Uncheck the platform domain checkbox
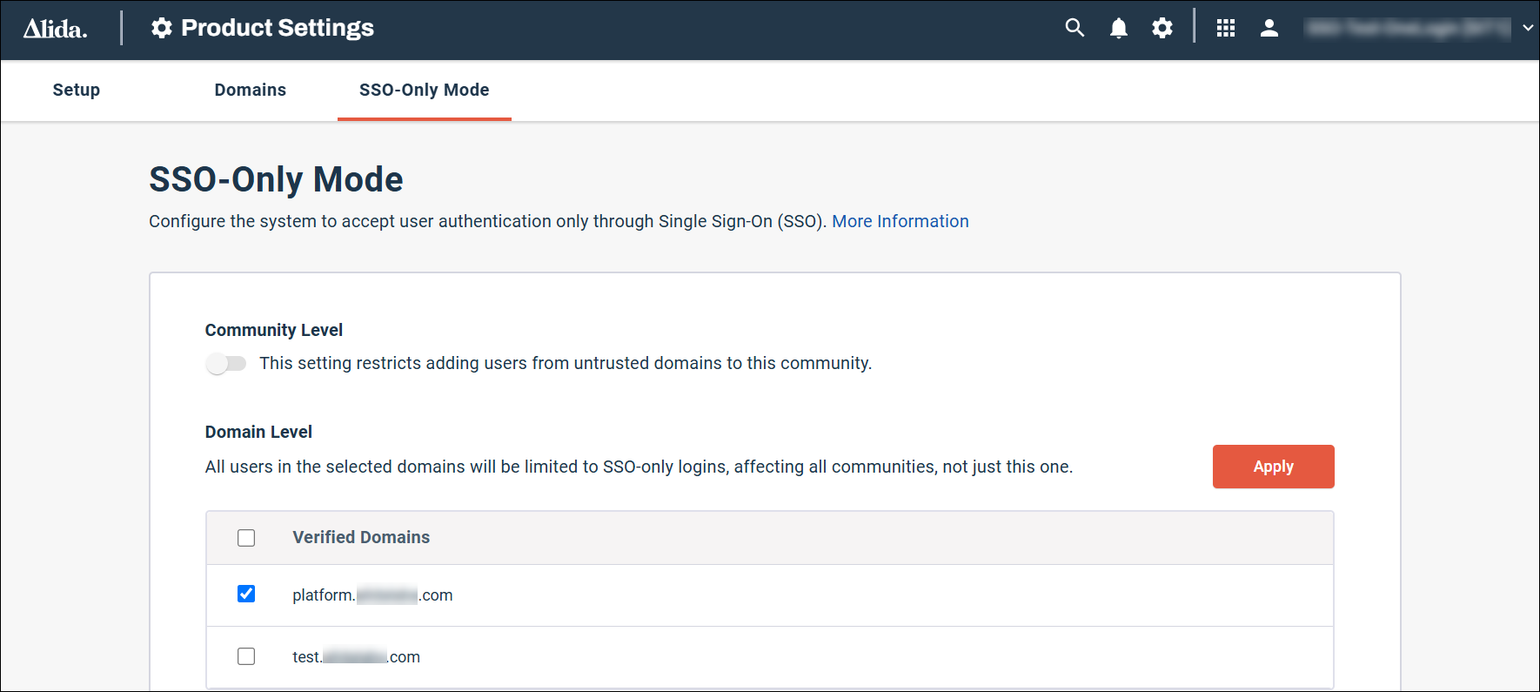1540x692 pixels. 246,594
